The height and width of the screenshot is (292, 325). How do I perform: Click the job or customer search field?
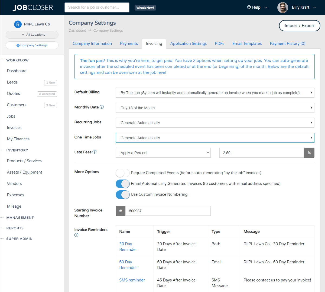(x=97, y=7)
